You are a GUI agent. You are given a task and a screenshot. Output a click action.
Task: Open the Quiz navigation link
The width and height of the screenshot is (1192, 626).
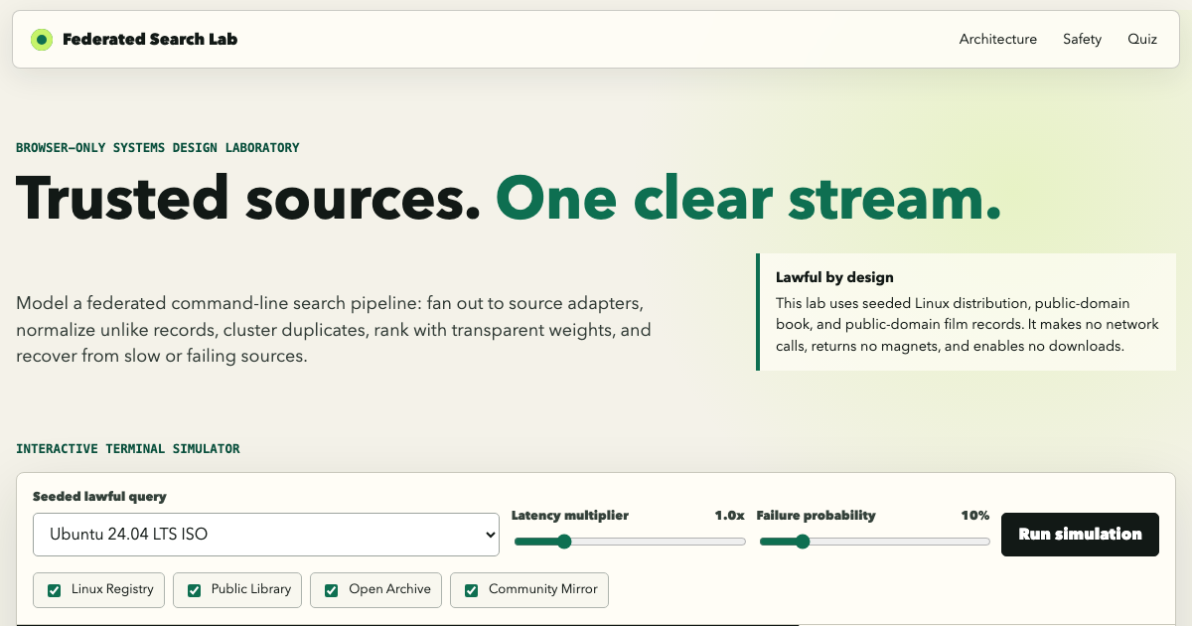pos(1142,40)
